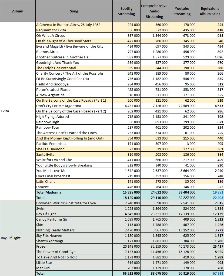The image size is (224, 276).
Task: Select the Ray Of Light album cell
Action: (18, 238)
